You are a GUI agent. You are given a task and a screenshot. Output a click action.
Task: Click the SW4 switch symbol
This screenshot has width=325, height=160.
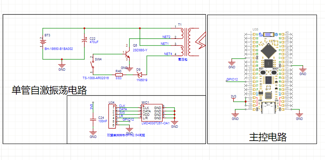pos(92,64)
